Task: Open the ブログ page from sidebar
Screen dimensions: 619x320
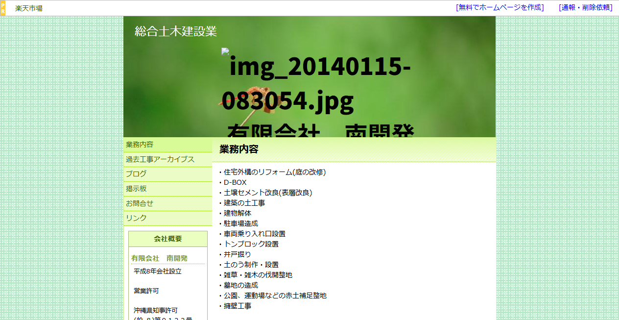Action: click(135, 173)
